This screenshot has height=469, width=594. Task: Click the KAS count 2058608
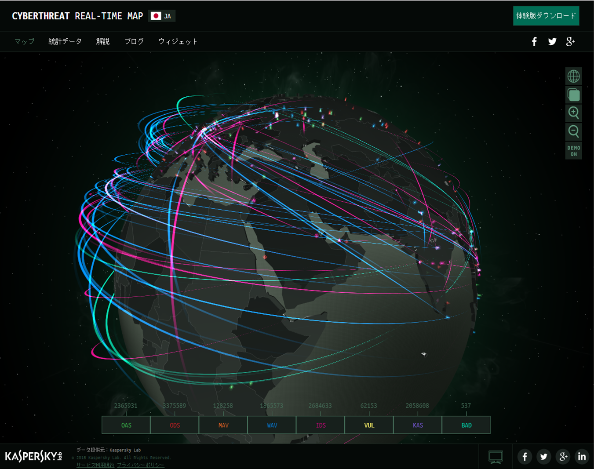point(417,406)
